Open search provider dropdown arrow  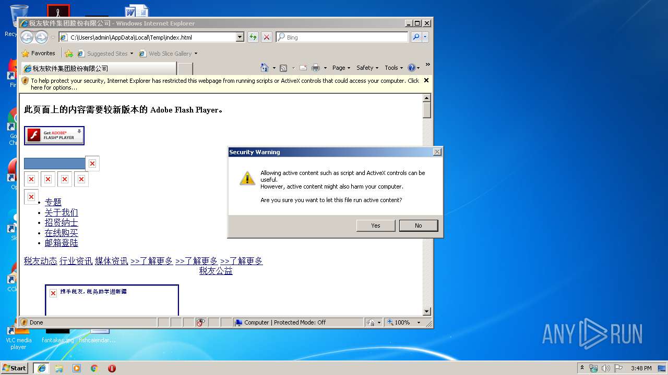425,37
